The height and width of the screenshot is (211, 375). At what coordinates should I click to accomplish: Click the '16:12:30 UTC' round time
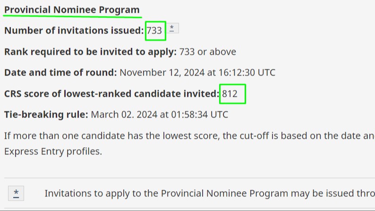247,73
